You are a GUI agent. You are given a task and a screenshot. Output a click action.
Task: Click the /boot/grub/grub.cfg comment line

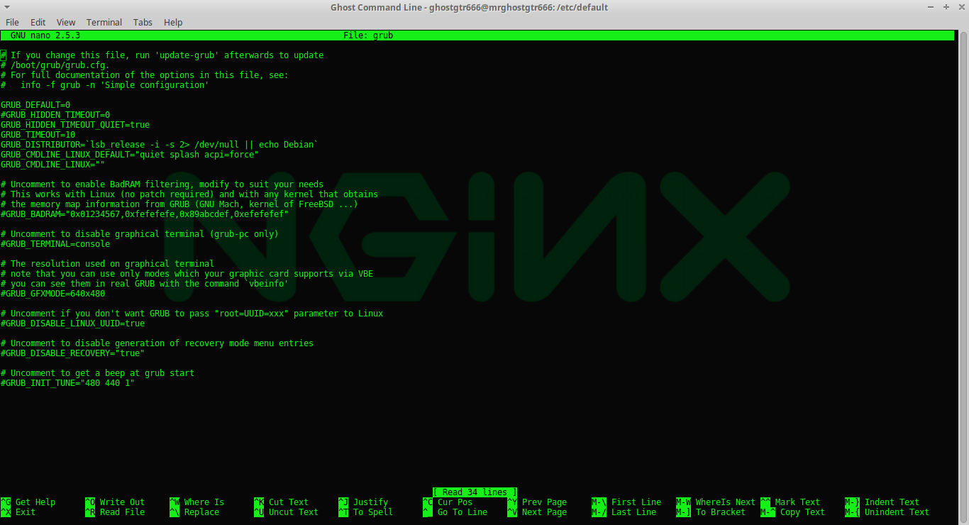click(x=55, y=65)
